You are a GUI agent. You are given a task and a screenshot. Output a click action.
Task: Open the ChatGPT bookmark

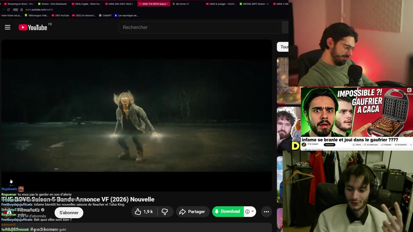point(105,15)
